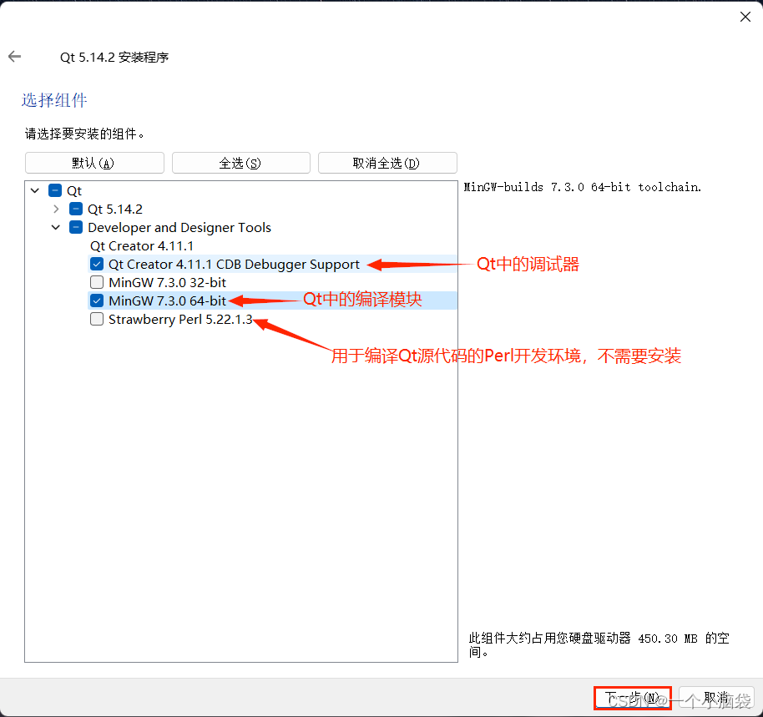Click the 默认(A) default selection button

[x=94, y=163]
